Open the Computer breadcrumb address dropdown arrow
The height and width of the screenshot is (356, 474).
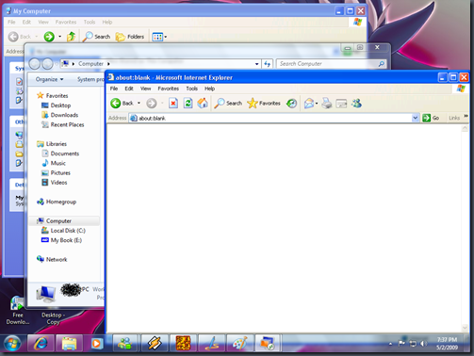(x=256, y=64)
